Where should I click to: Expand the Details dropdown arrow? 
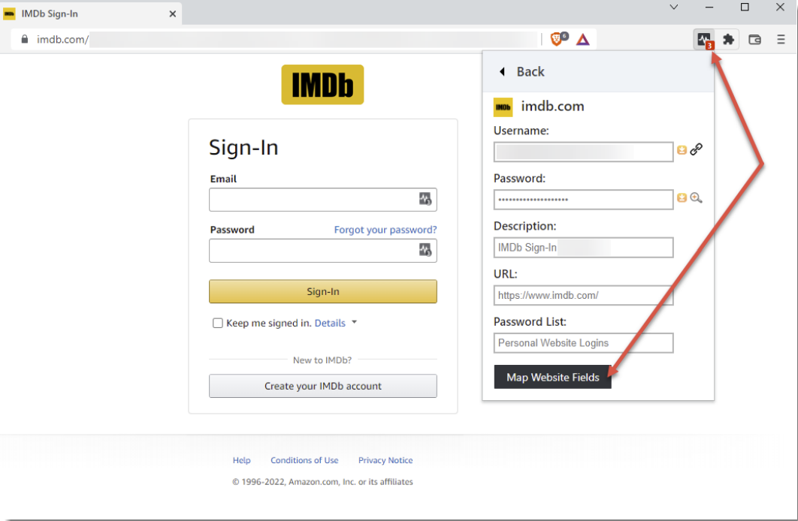click(x=354, y=322)
